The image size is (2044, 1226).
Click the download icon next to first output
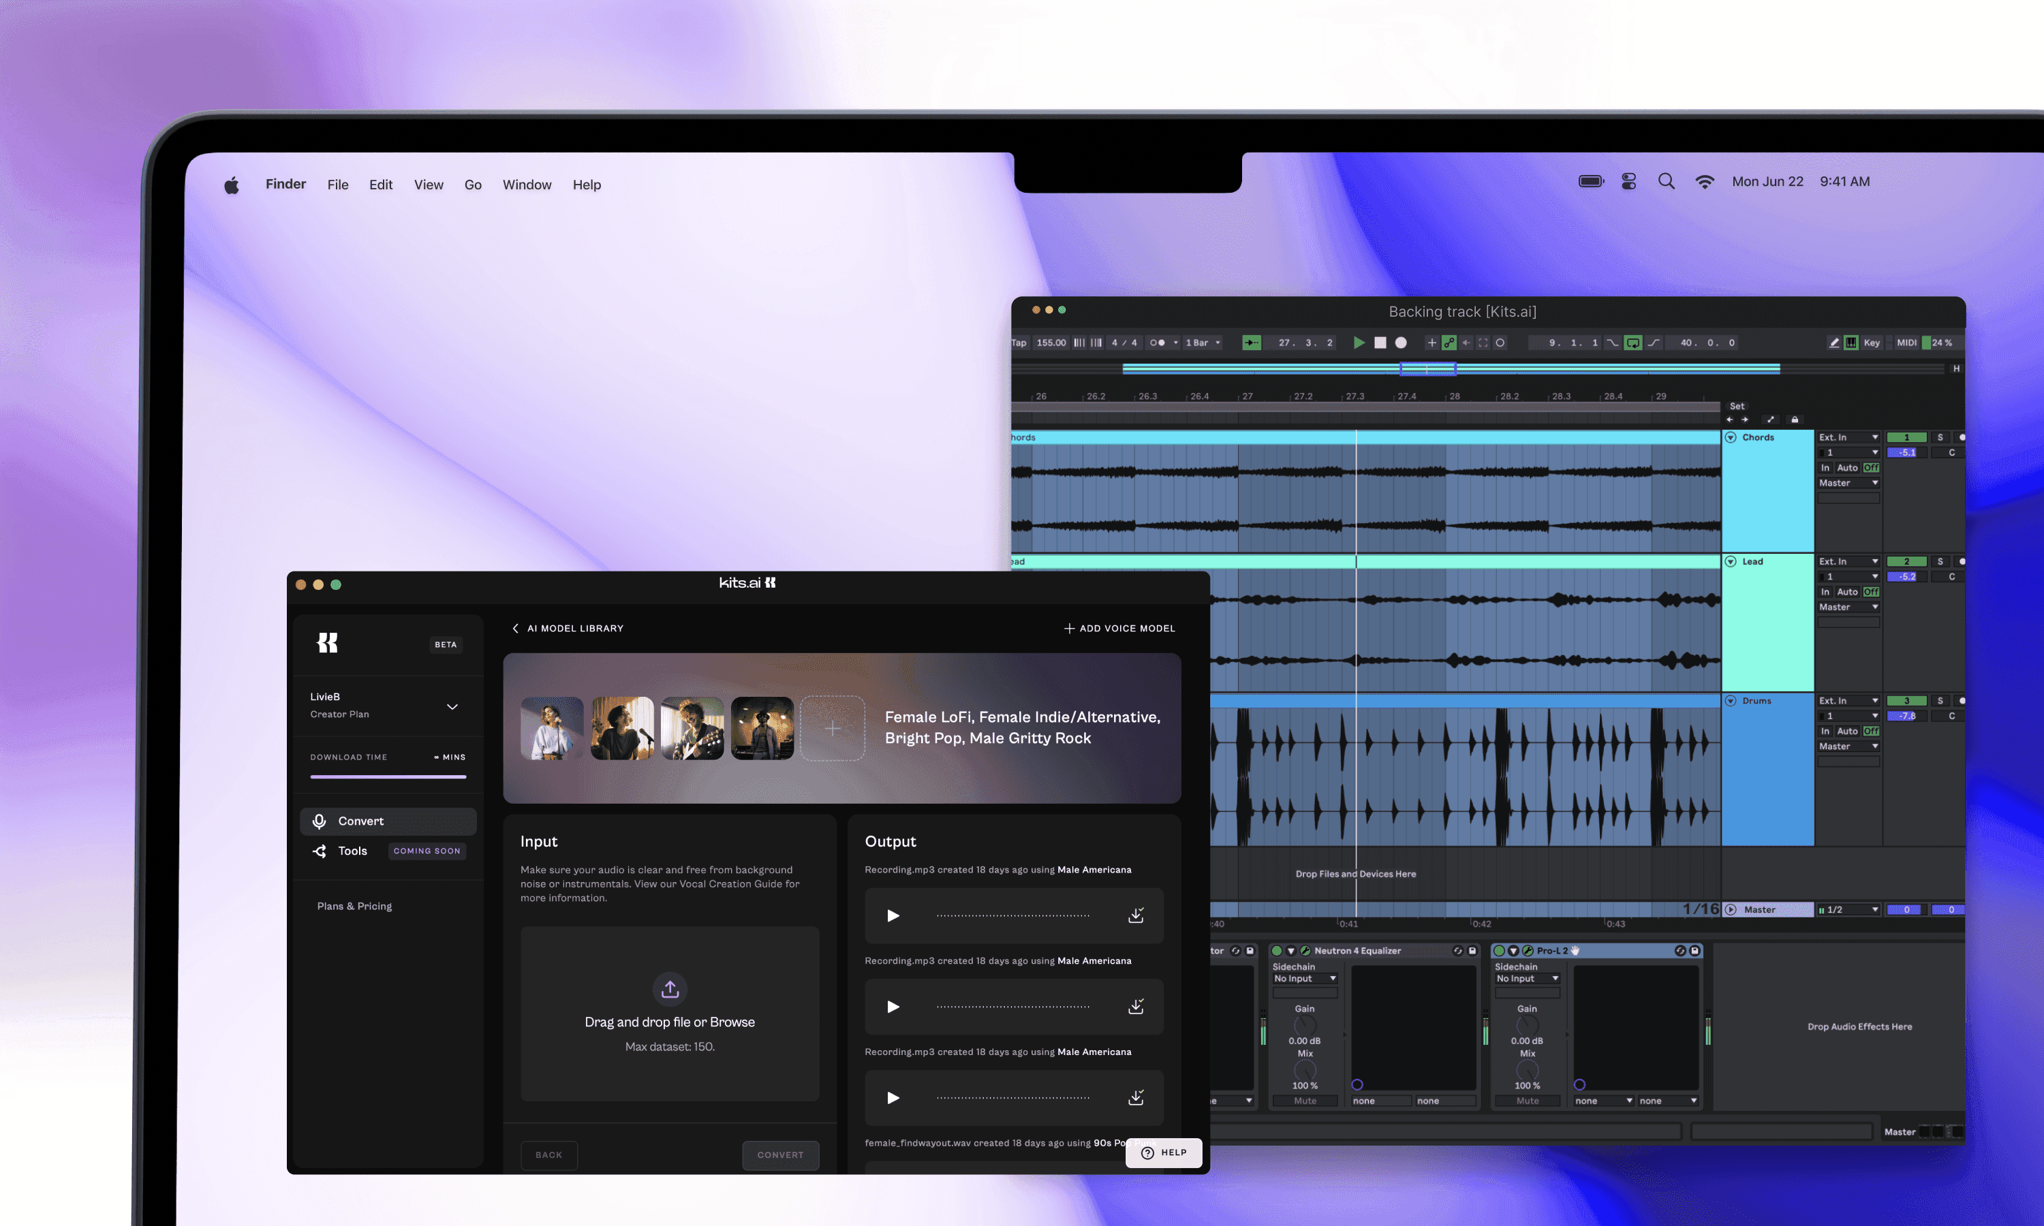click(x=1136, y=915)
